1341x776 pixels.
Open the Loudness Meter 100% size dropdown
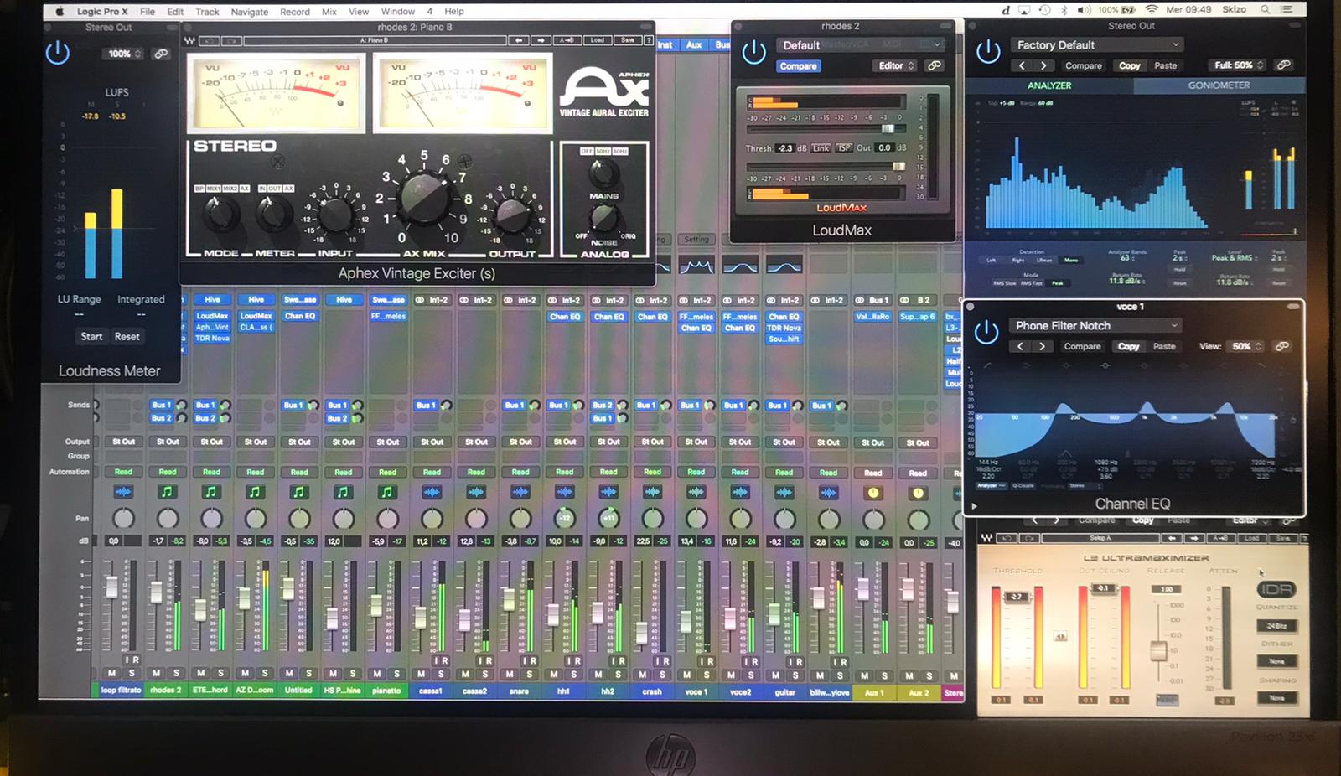124,54
